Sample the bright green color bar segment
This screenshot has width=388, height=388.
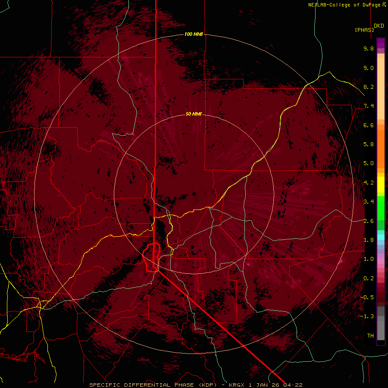381,208
